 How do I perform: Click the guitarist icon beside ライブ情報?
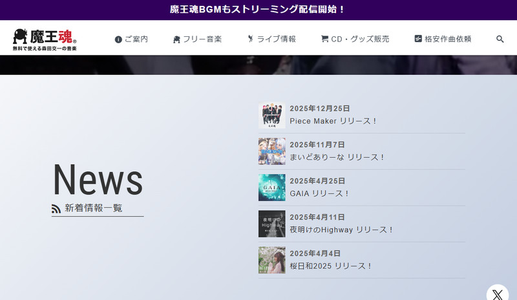(251, 39)
